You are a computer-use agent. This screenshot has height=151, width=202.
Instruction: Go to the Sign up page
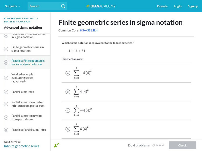coord(193,6)
